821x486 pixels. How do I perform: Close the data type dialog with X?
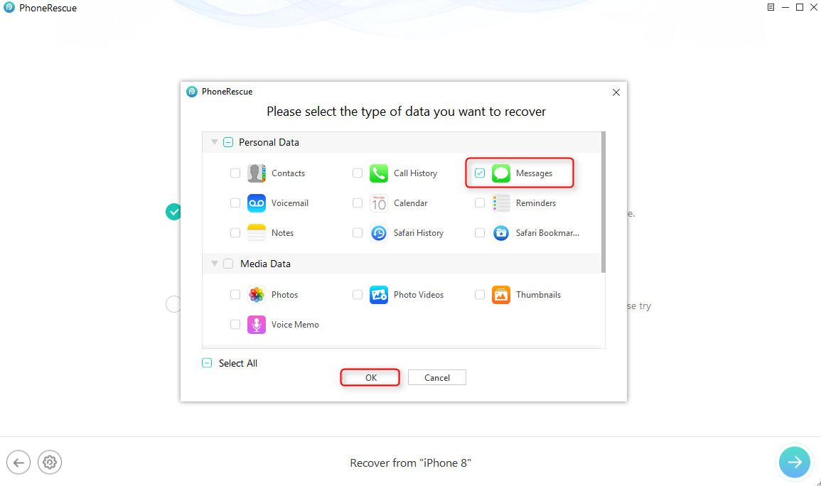[x=616, y=92]
